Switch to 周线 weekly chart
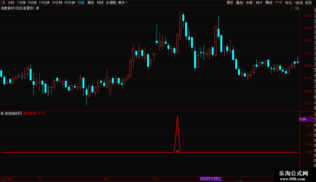 tap(91, 3)
